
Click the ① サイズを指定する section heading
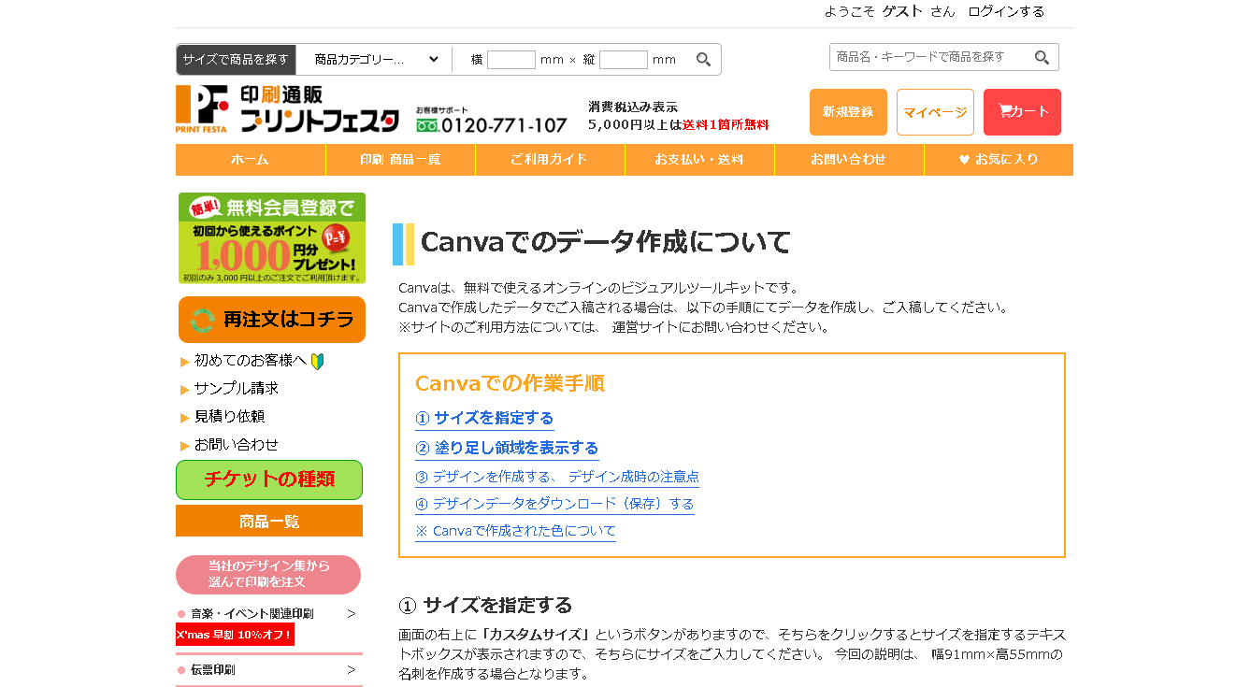(x=485, y=605)
